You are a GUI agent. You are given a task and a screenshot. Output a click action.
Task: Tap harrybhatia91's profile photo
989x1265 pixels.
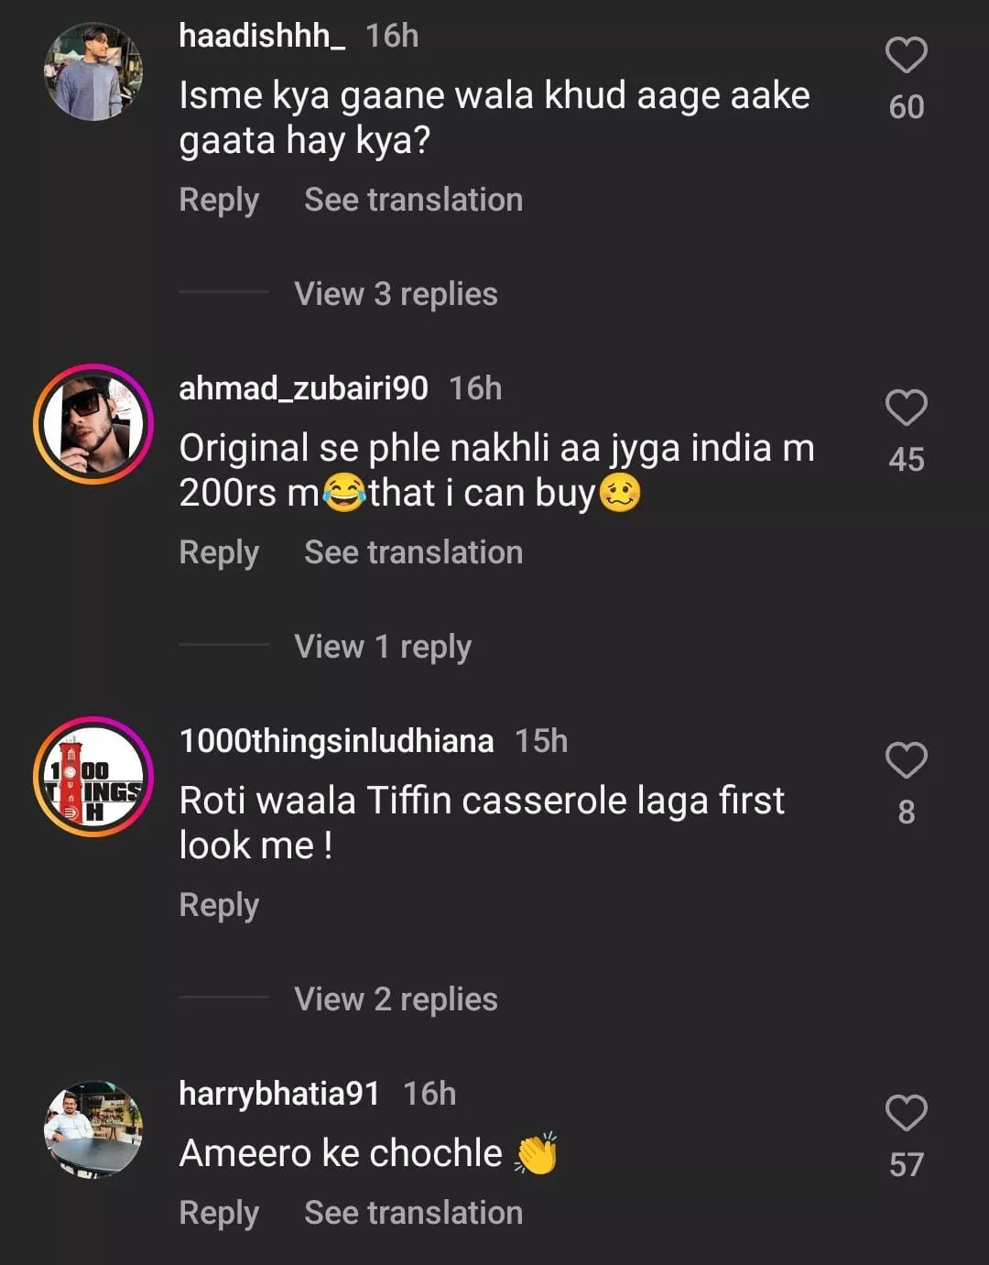(x=93, y=1129)
